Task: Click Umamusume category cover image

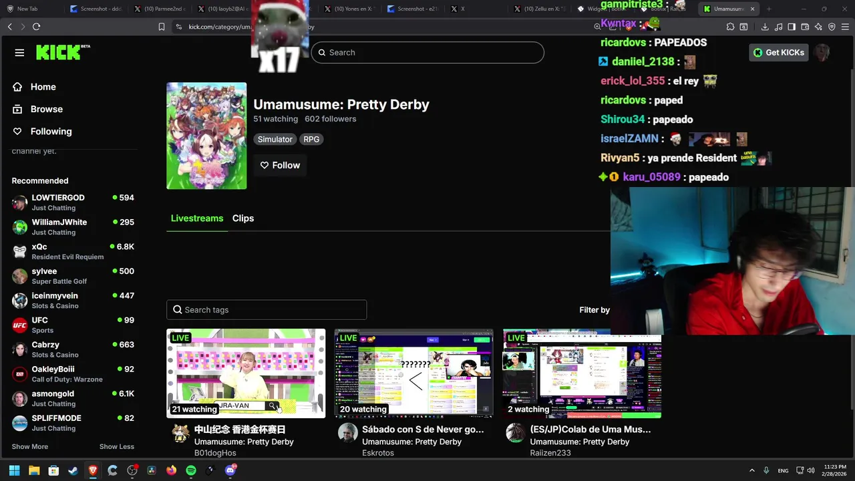Action: pos(206,136)
